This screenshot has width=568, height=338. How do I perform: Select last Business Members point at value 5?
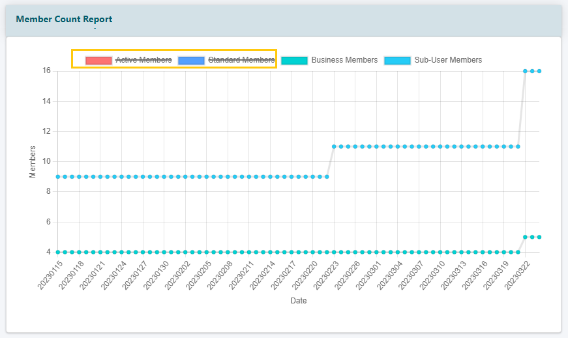tap(539, 237)
